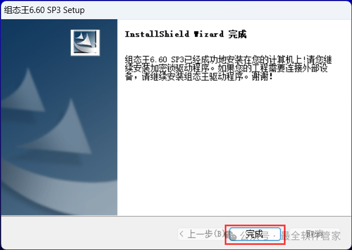Screen dimensions: 352x250
Task: Click the gray button bar background
Action: tap(90, 233)
